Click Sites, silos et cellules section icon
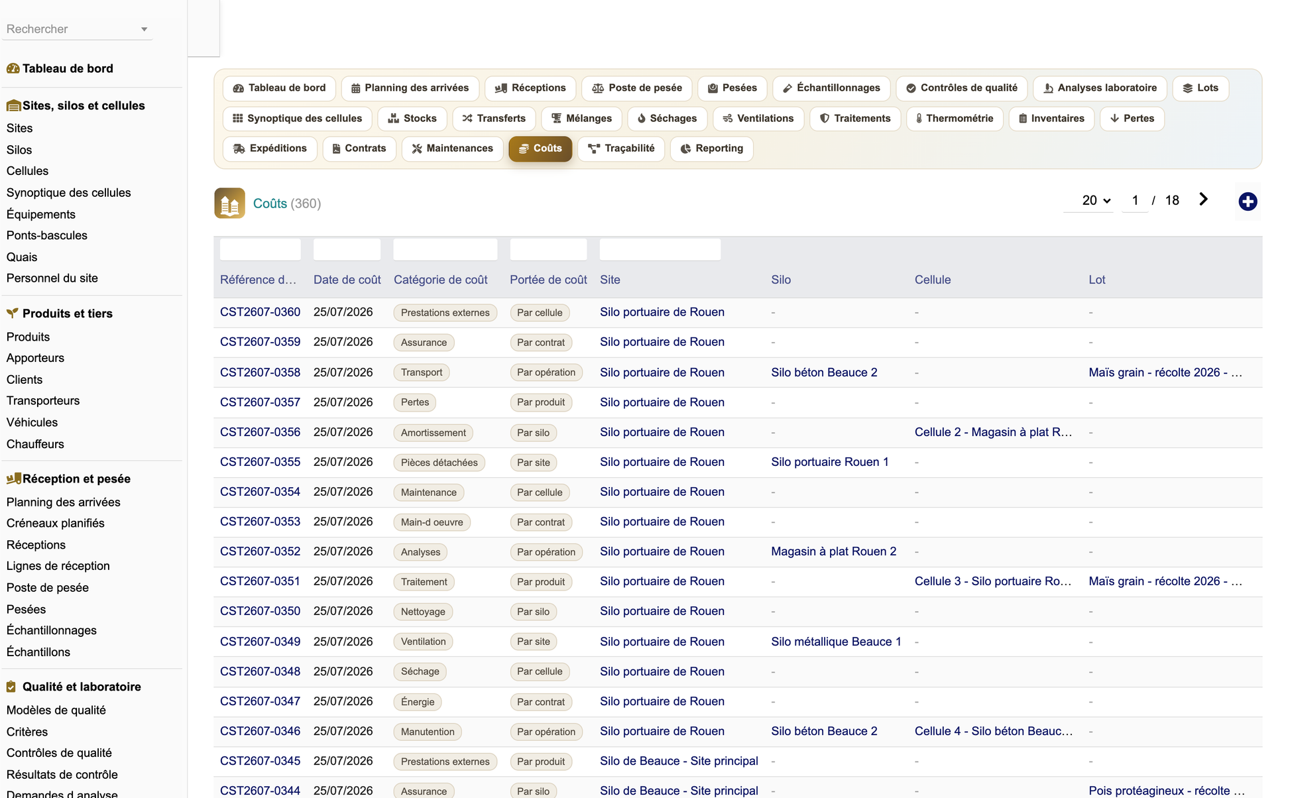The width and height of the screenshot is (1290, 798). click(13, 105)
